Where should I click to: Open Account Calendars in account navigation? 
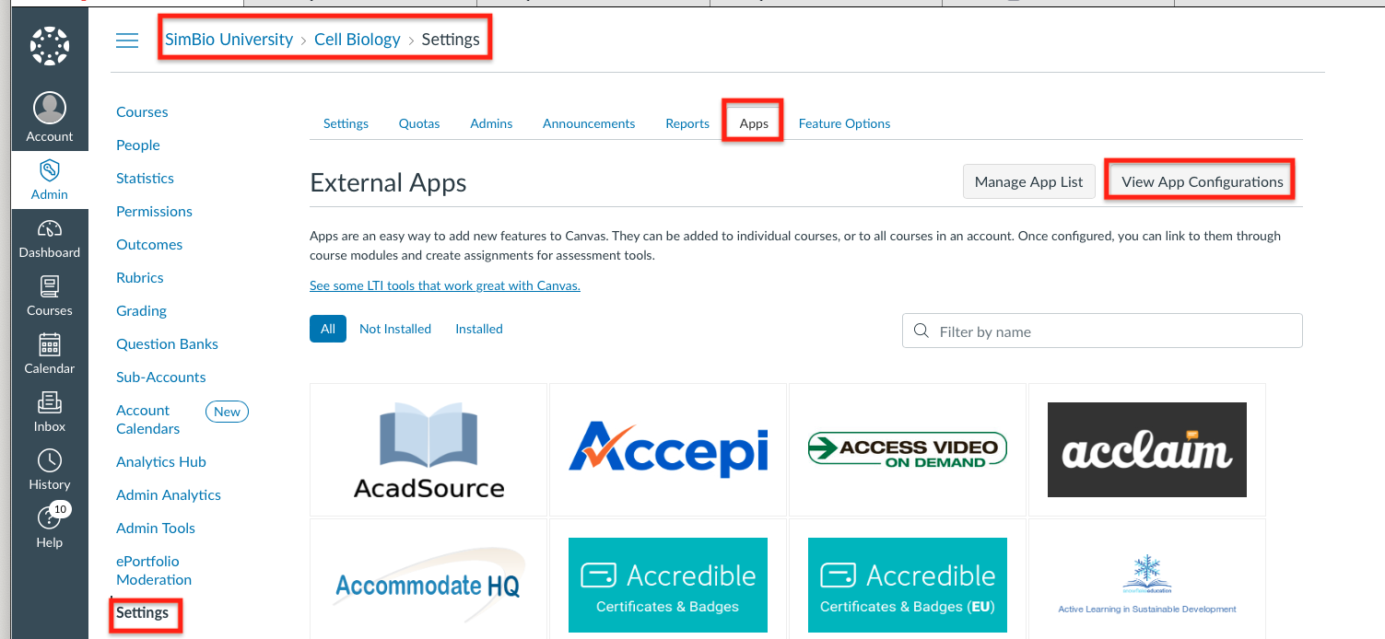tap(148, 420)
